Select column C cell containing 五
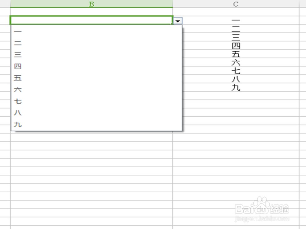This screenshot has width=306, height=229. click(x=236, y=54)
